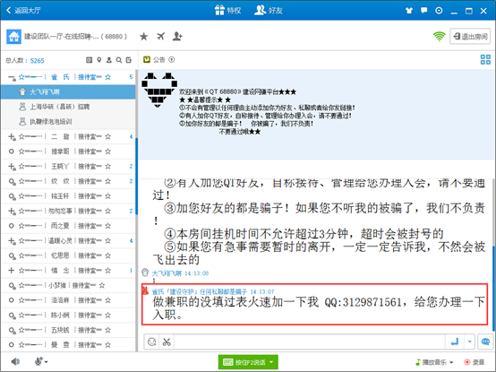Expand the 温暖心灵 接待室一 channel
This screenshot has height=372, width=496.
12,241
